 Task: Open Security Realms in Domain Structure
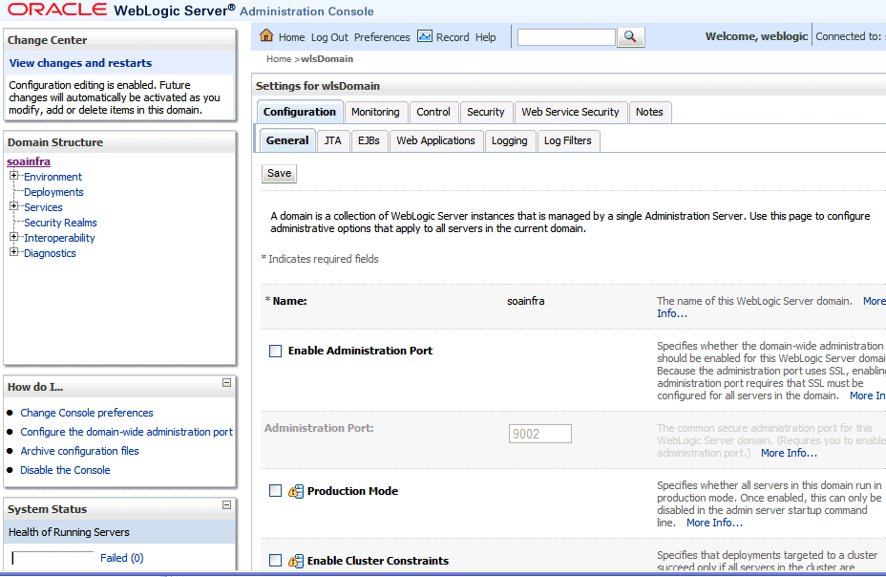pyautogui.click(x=60, y=223)
